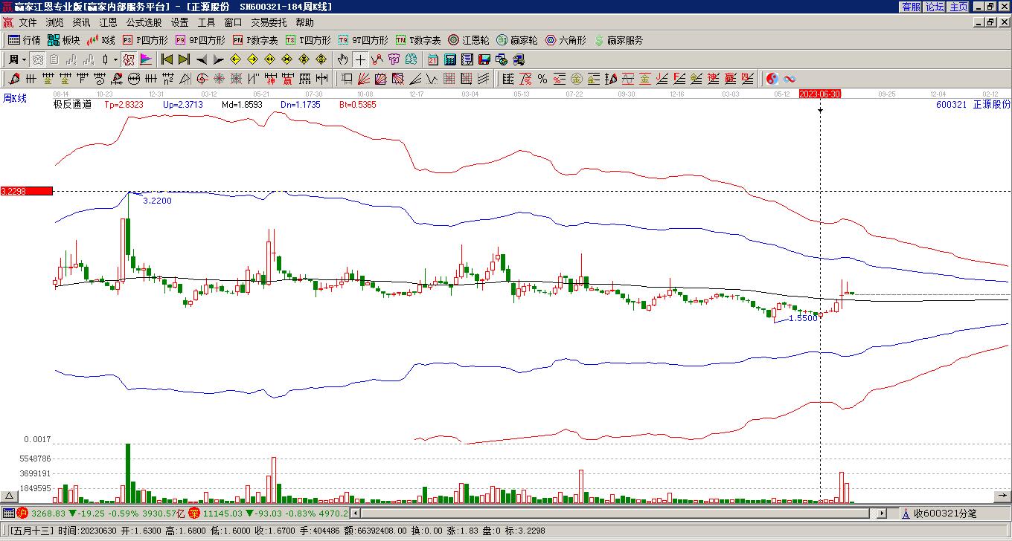The width and height of the screenshot is (1012, 541).
Task: Click the status bar grid icon
Action: point(8,513)
